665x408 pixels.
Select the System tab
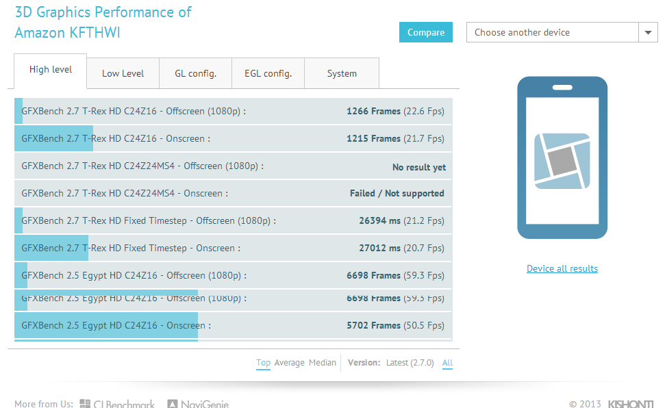(342, 73)
